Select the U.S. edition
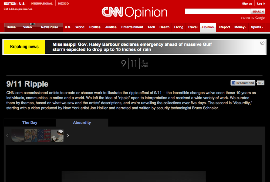 [x=22, y=4]
